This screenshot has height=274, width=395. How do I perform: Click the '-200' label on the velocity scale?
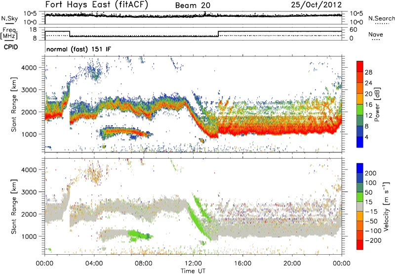click(373, 240)
